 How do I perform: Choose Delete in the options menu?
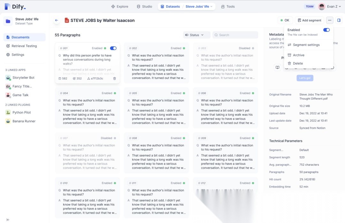[x=308, y=63]
